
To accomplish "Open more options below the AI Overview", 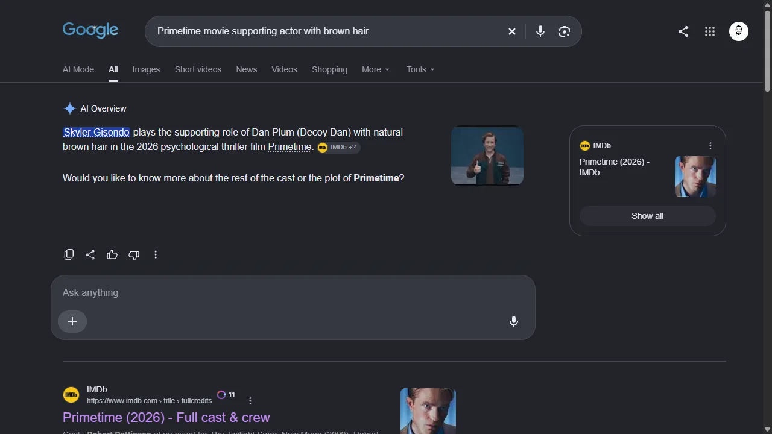I will point(156,254).
